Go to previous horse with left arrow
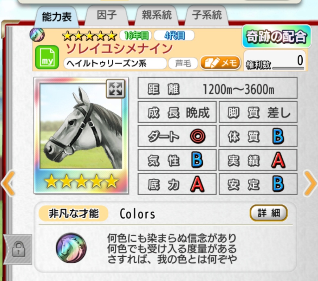This screenshot has height=281, width=318. click(8, 183)
